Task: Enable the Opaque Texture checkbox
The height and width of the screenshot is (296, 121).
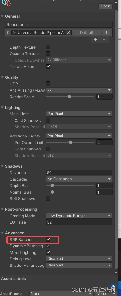Action: tap(48, 53)
